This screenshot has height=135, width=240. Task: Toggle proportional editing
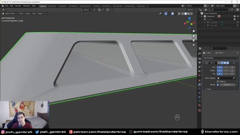(108, 10)
